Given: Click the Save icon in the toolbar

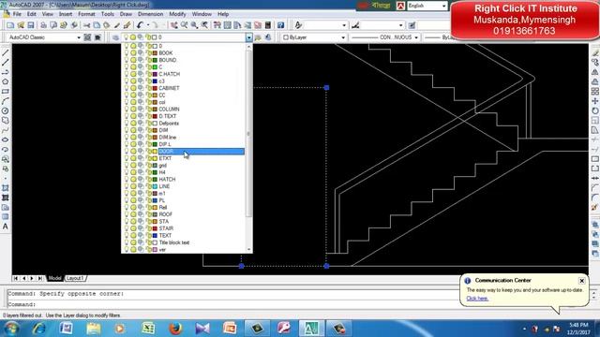Looking at the screenshot, I should 31,25.
